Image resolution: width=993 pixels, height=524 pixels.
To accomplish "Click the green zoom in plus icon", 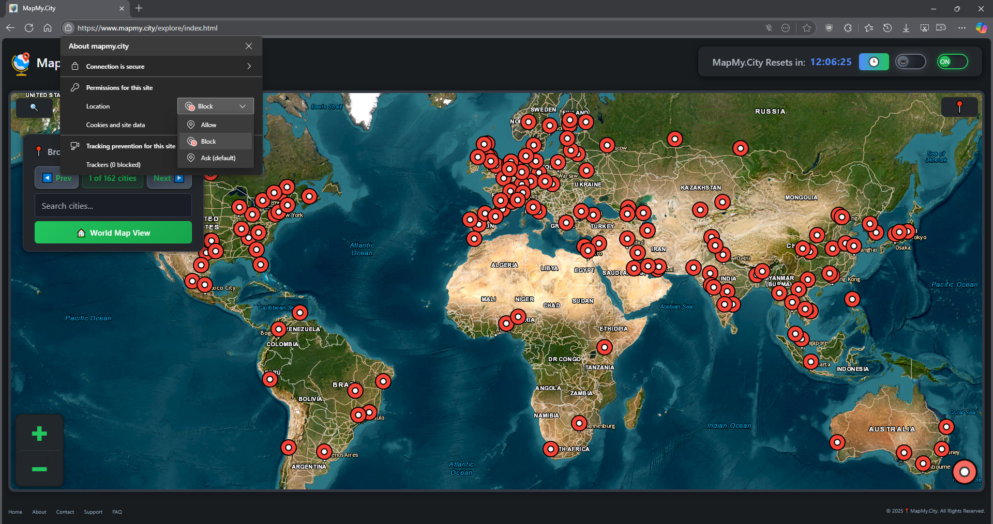I will tap(39, 434).
